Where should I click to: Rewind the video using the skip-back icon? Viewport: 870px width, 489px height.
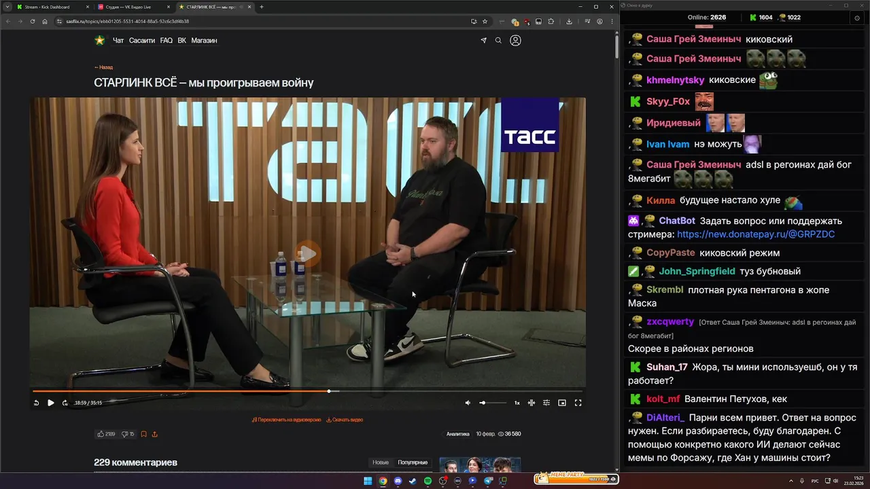(36, 403)
